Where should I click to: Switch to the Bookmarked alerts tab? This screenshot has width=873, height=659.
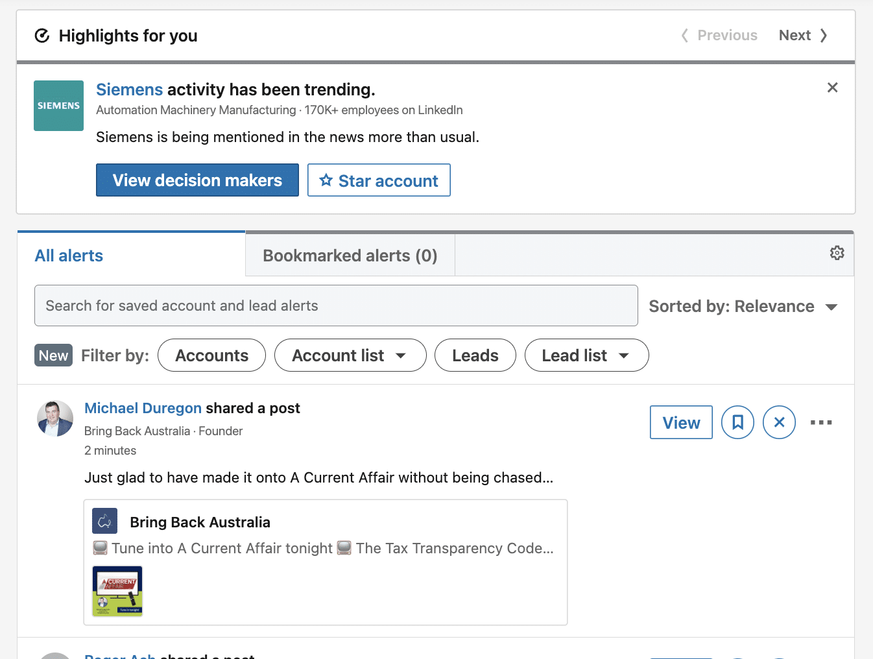(x=349, y=255)
